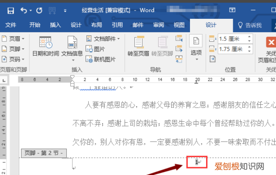Insert a 图片 from file

[95, 49]
